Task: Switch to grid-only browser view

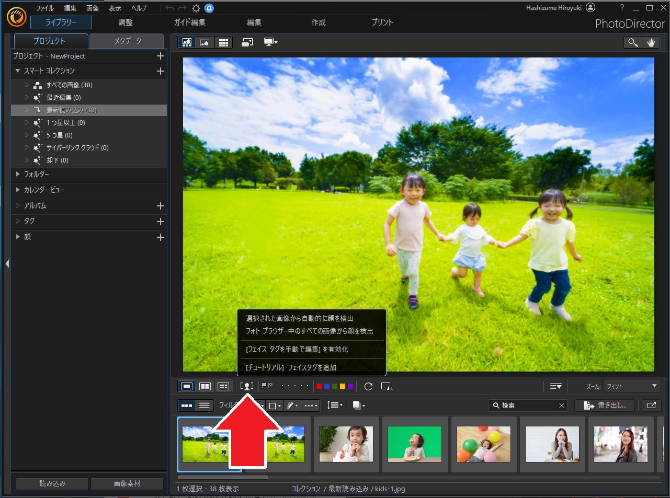Action: [223, 43]
